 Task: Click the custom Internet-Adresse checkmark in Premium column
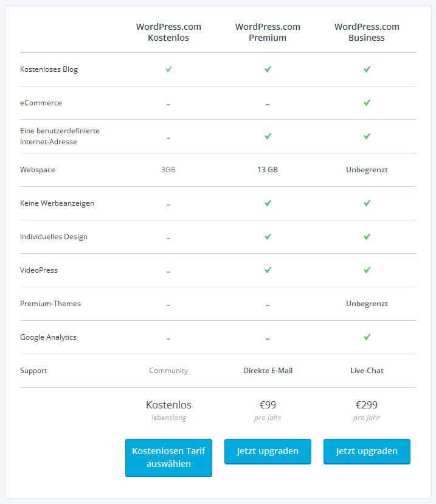pos(268,136)
